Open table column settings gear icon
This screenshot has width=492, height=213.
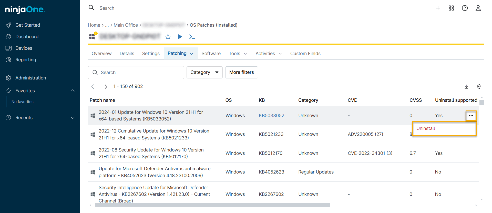(x=479, y=87)
